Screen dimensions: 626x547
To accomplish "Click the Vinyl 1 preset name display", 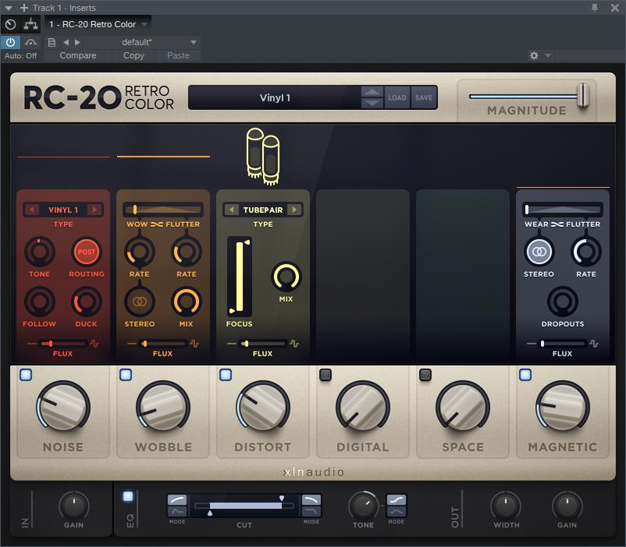I will pos(275,97).
